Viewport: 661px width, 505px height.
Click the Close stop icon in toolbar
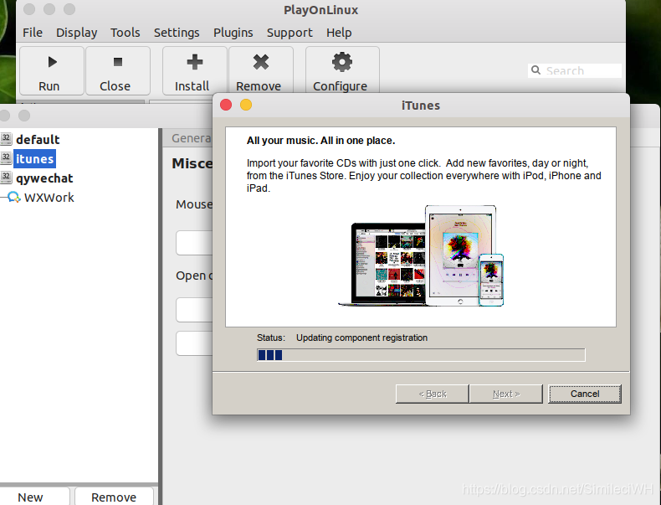(x=118, y=62)
